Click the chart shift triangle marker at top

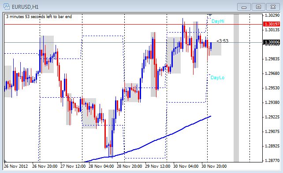click(210, 15)
